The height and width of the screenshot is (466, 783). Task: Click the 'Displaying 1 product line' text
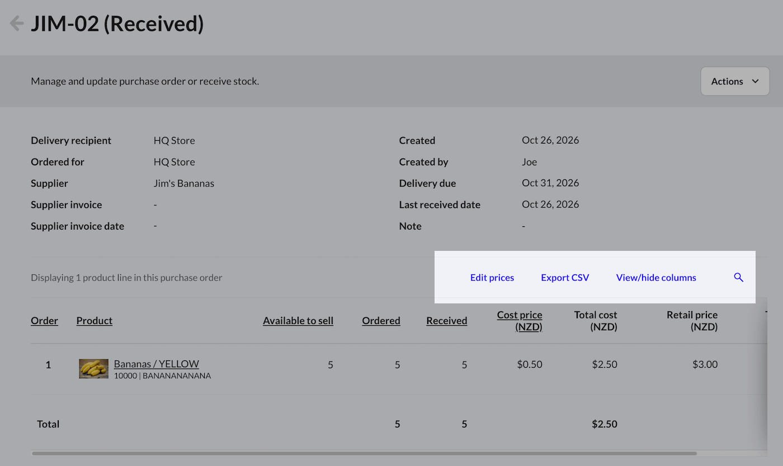coord(126,278)
